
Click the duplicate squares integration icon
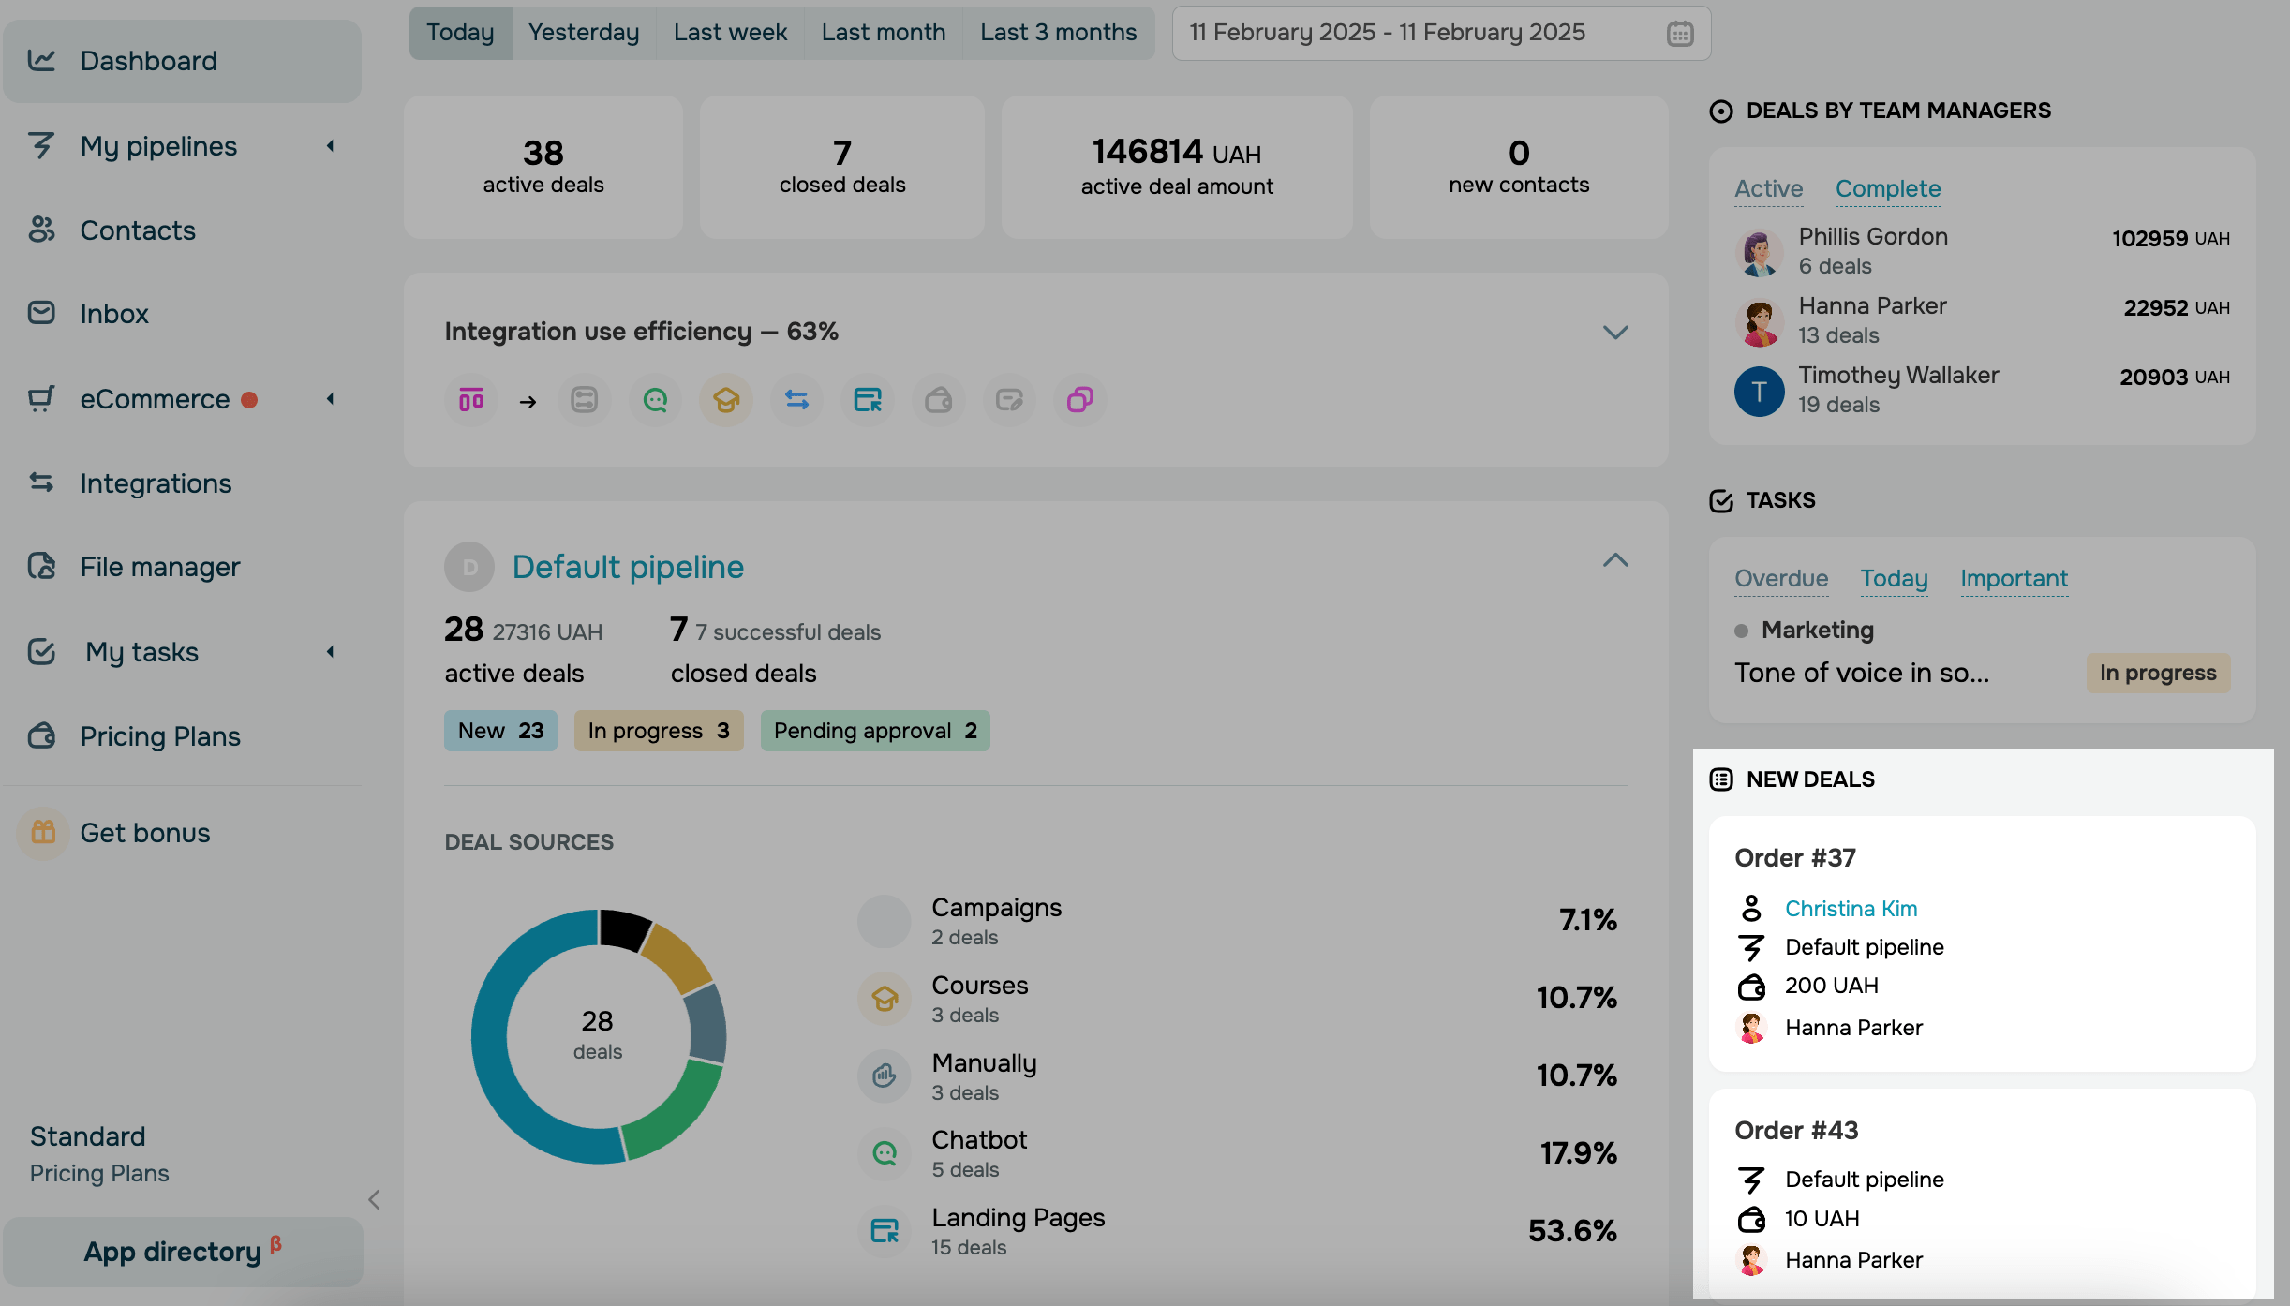(1079, 401)
